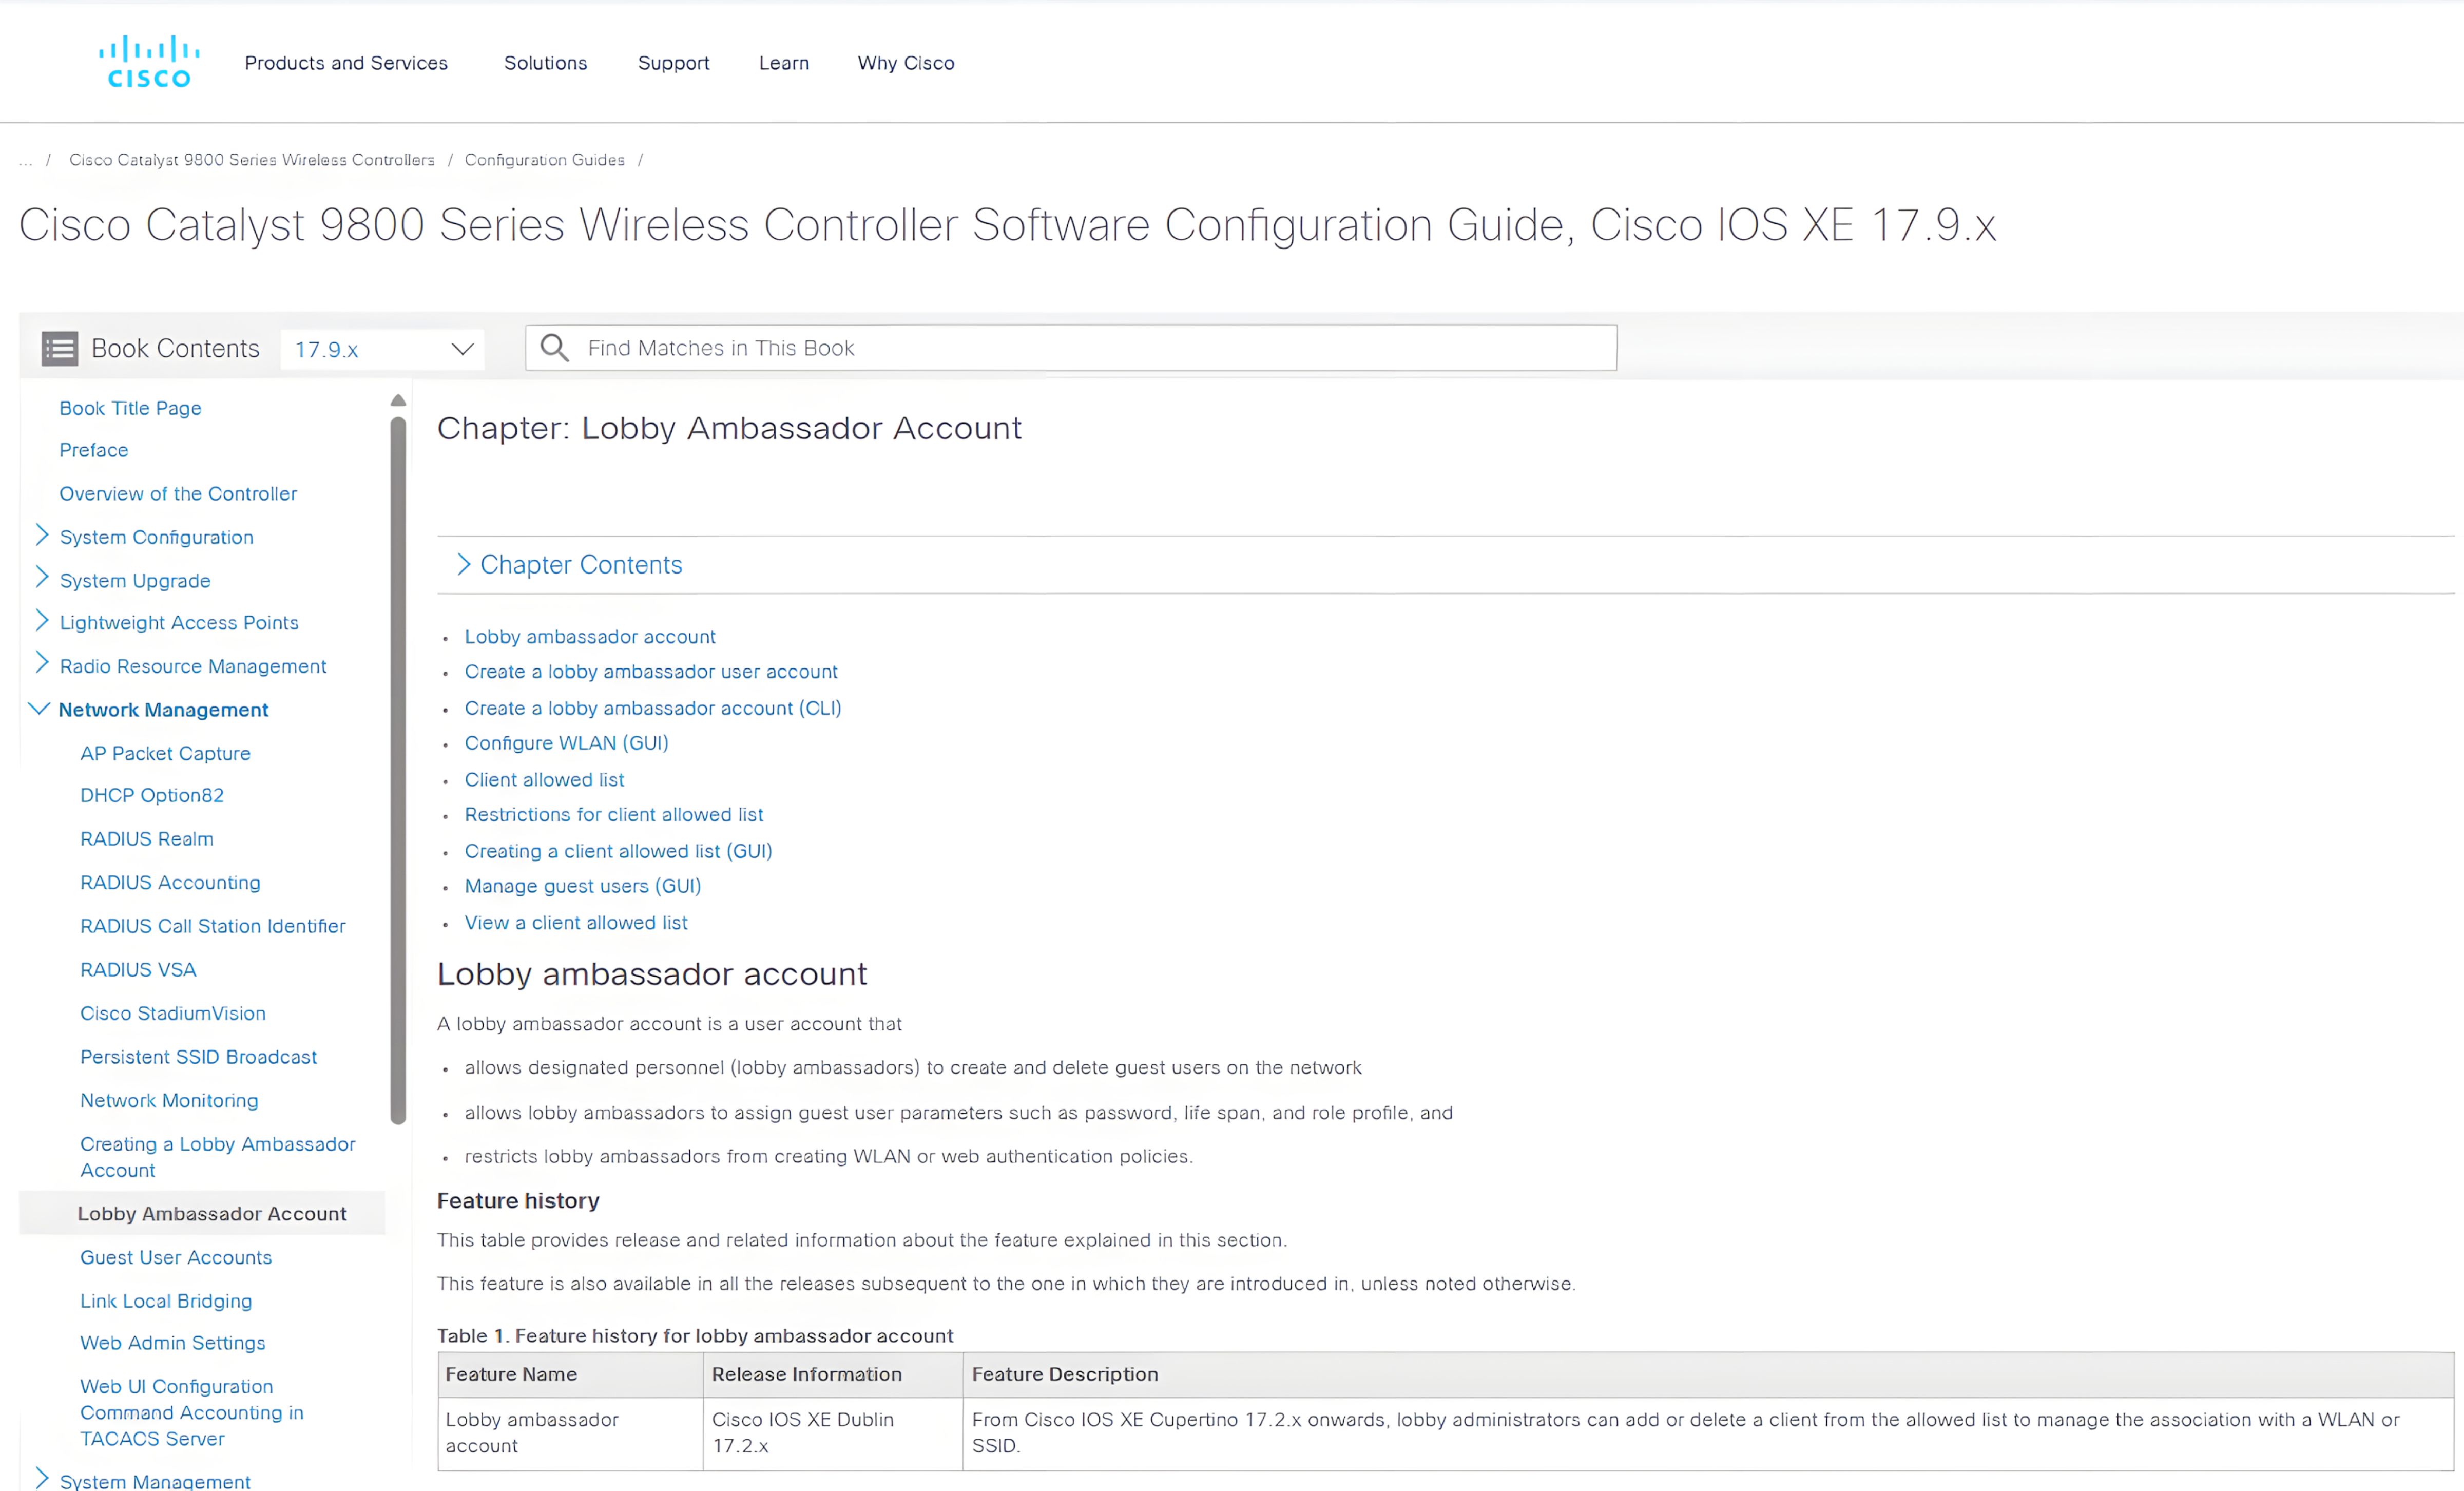Viewport: 2464px width, 1491px height.
Task: Click the search magnifier icon
Action: pyautogui.click(x=554, y=348)
